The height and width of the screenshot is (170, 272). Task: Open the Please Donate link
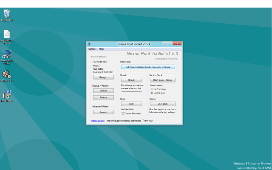click(x=98, y=121)
